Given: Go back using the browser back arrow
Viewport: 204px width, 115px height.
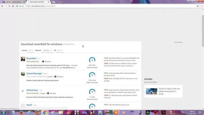Looking at the screenshot, I should point(2,6).
